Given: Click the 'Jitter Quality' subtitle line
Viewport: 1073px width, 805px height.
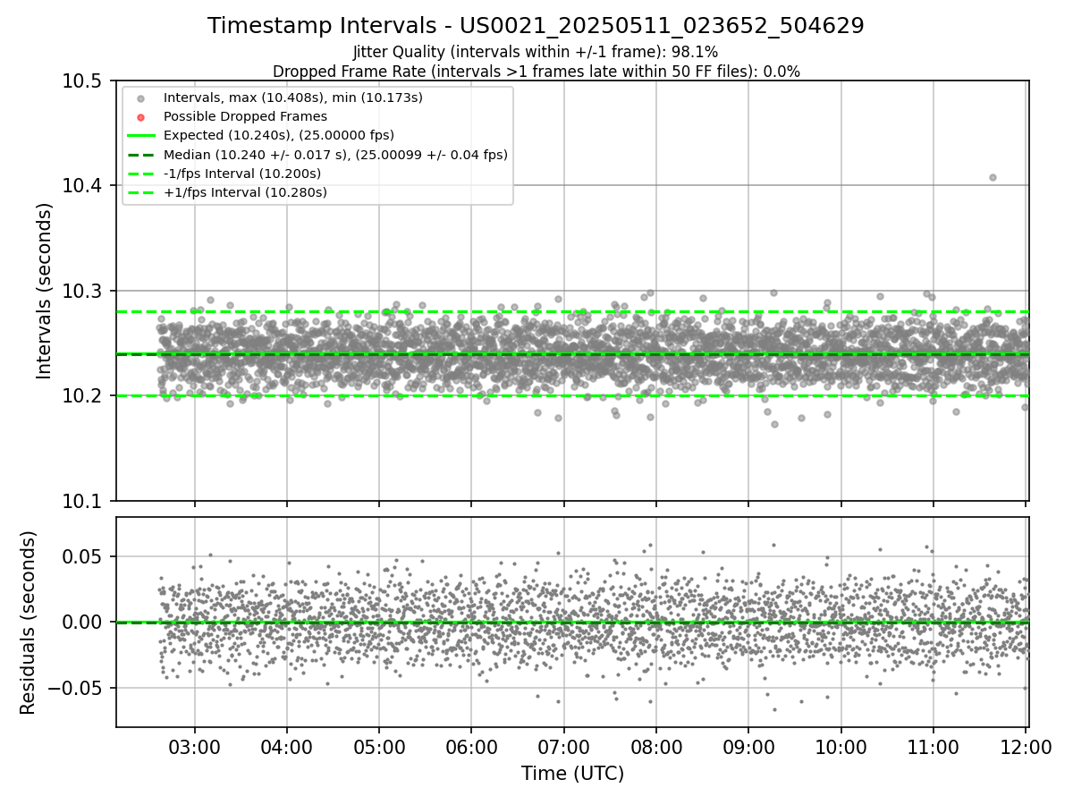Looking at the screenshot, I should point(536,52).
